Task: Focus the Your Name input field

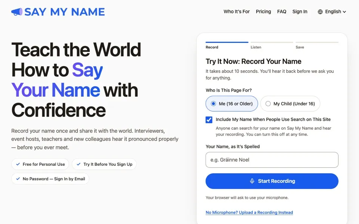Action: tap(272, 160)
